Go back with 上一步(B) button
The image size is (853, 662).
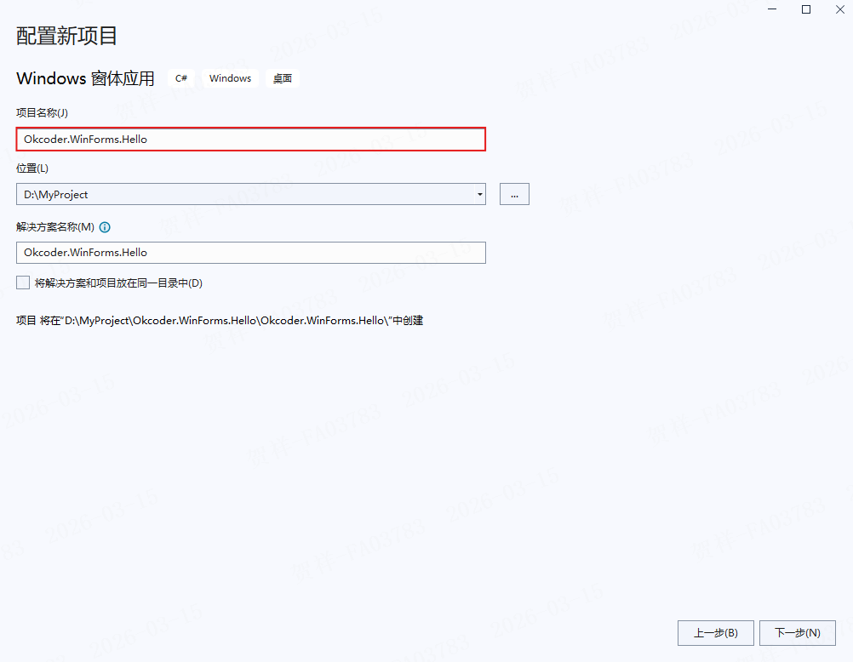pyautogui.click(x=715, y=632)
